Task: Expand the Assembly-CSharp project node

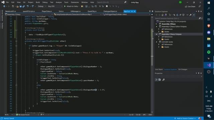Action: [x=156, y=24]
